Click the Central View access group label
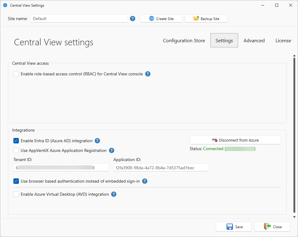This screenshot has width=298, height=237. [x=30, y=63]
